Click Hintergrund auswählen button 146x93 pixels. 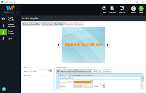point(31,24)
